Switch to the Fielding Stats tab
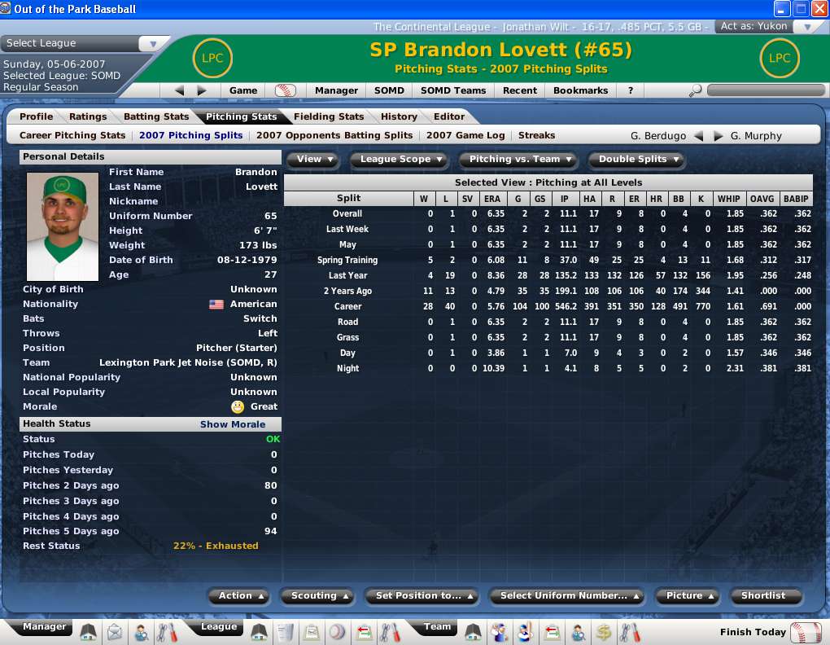 click(x=329, y=116)
